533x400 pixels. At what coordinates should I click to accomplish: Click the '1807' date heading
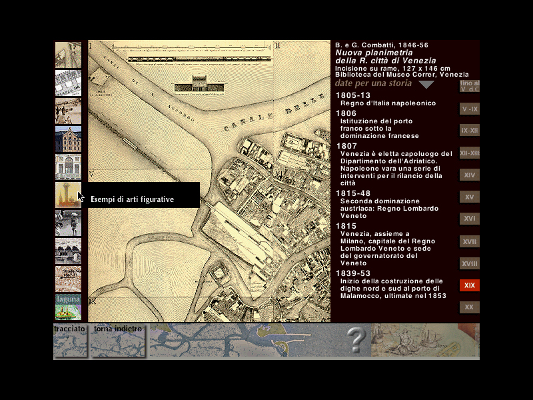346,146
